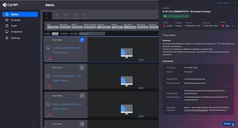This screenshot has height=128, width=238.
Task: Click the host monitor icon on selected card
Action: pyautogui.click(x=48, y=48)
